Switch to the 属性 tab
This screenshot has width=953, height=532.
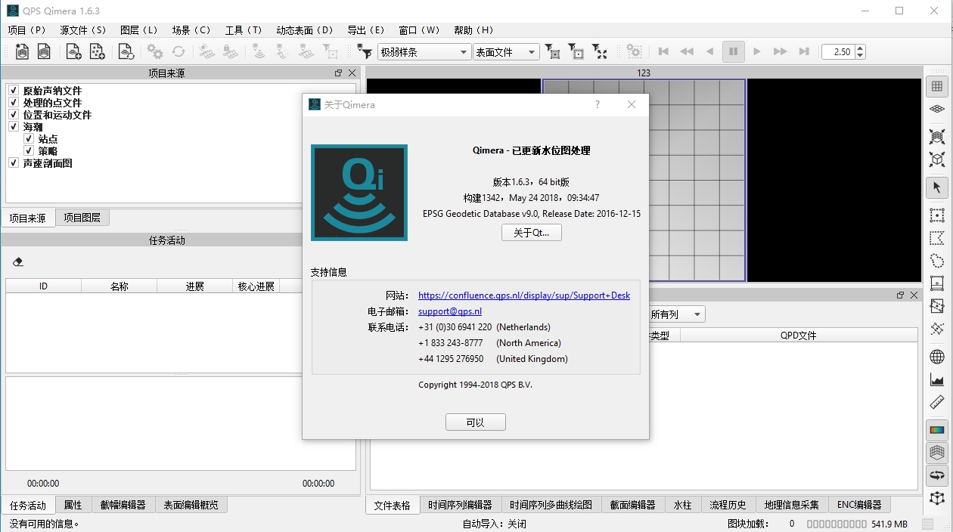click(73, 505)
